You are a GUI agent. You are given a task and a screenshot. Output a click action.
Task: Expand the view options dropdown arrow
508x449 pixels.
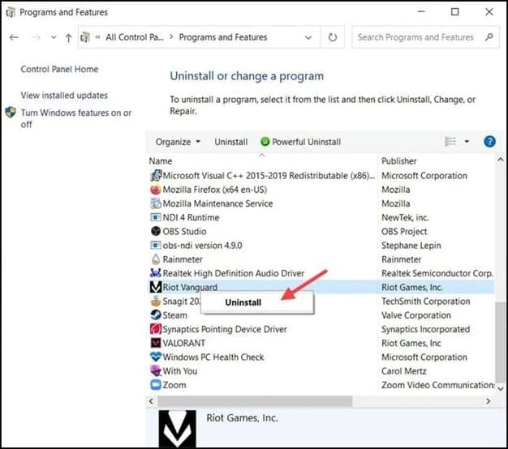click(x=467, y=142)
